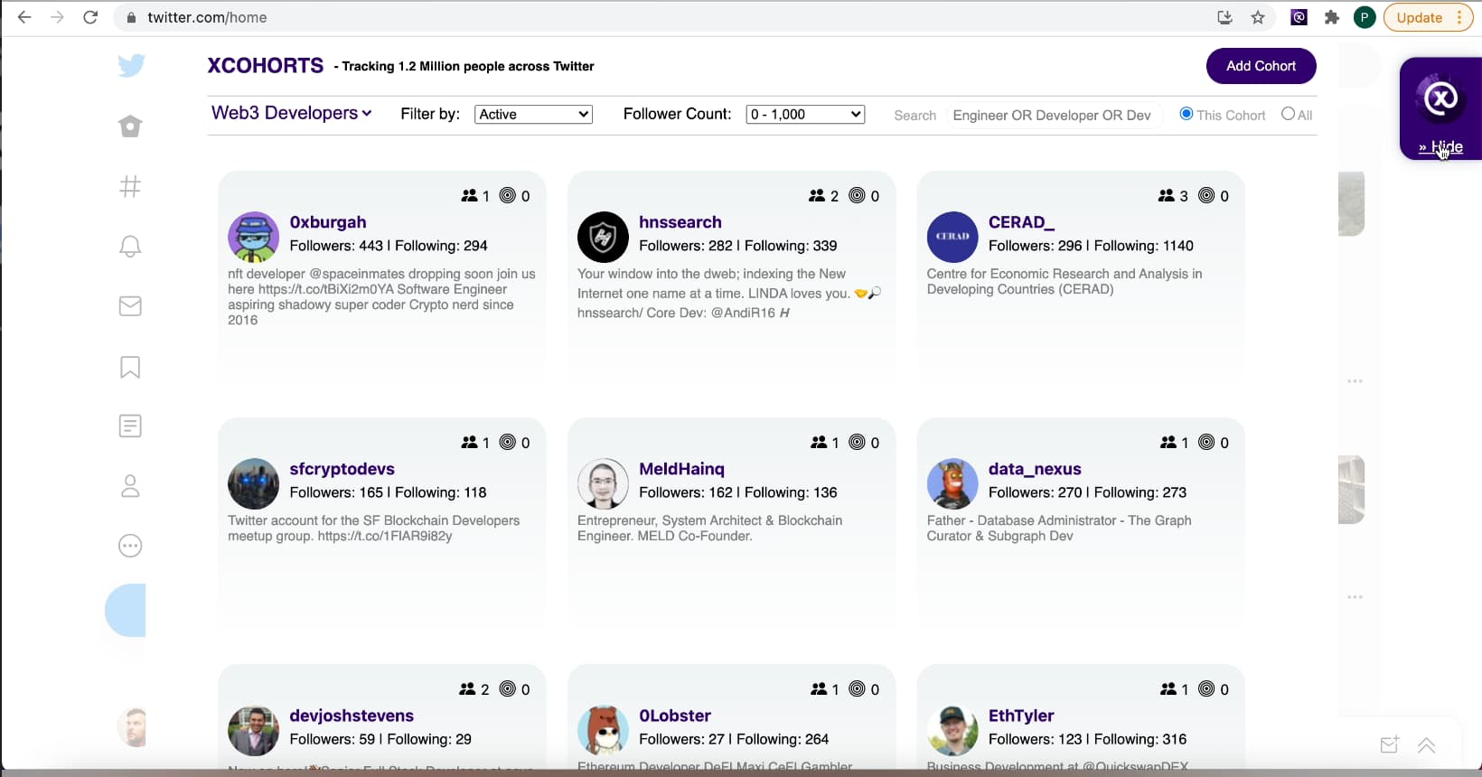The width and height of the screenshot is (1482, 777).
Task: Open Notifications bell icon
Action: [130, 247]
